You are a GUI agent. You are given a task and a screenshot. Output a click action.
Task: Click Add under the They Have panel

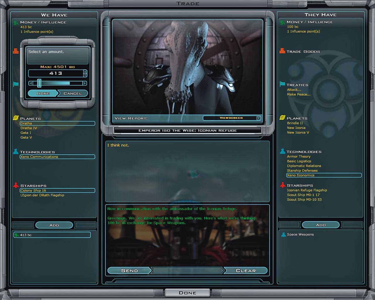(321, 225)
